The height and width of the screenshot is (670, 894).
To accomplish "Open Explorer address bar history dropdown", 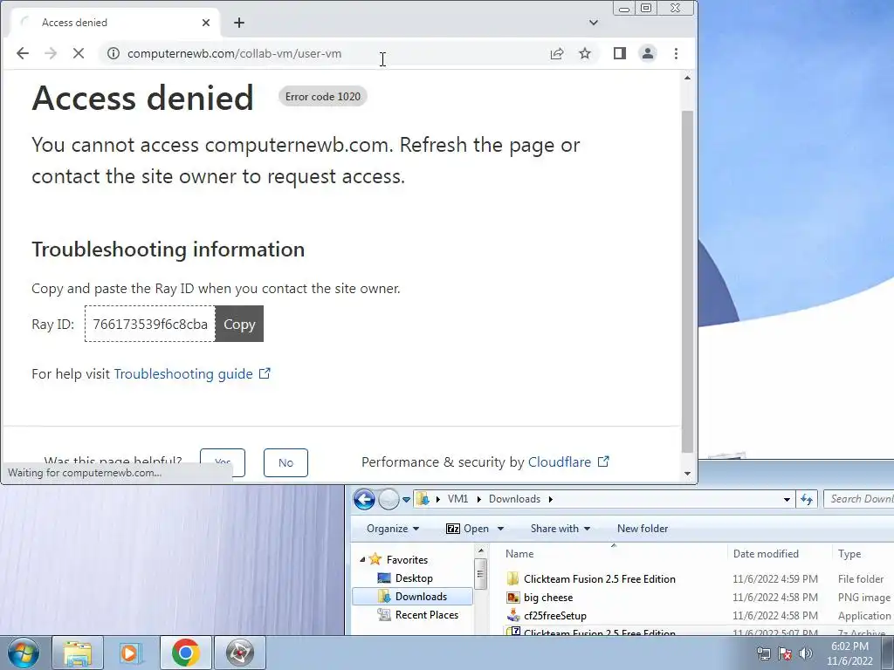I will pyautogui.click(x=787, y=500).
